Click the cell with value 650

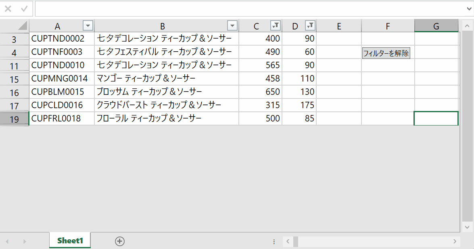pos(261,92)
